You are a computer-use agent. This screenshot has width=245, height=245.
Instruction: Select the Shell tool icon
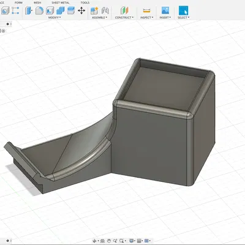pyautogui.click(x=50, y=10)
